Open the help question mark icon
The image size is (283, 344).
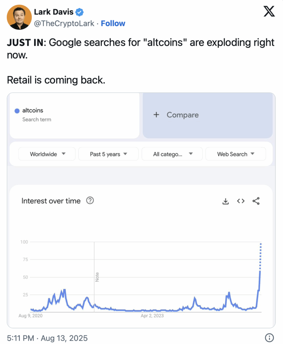90,200
